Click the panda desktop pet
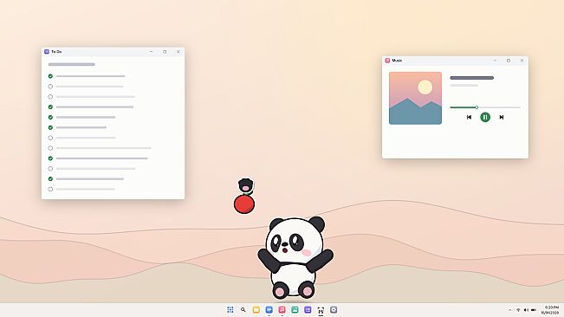The image size is (564, 317). [x=295, y=258]
